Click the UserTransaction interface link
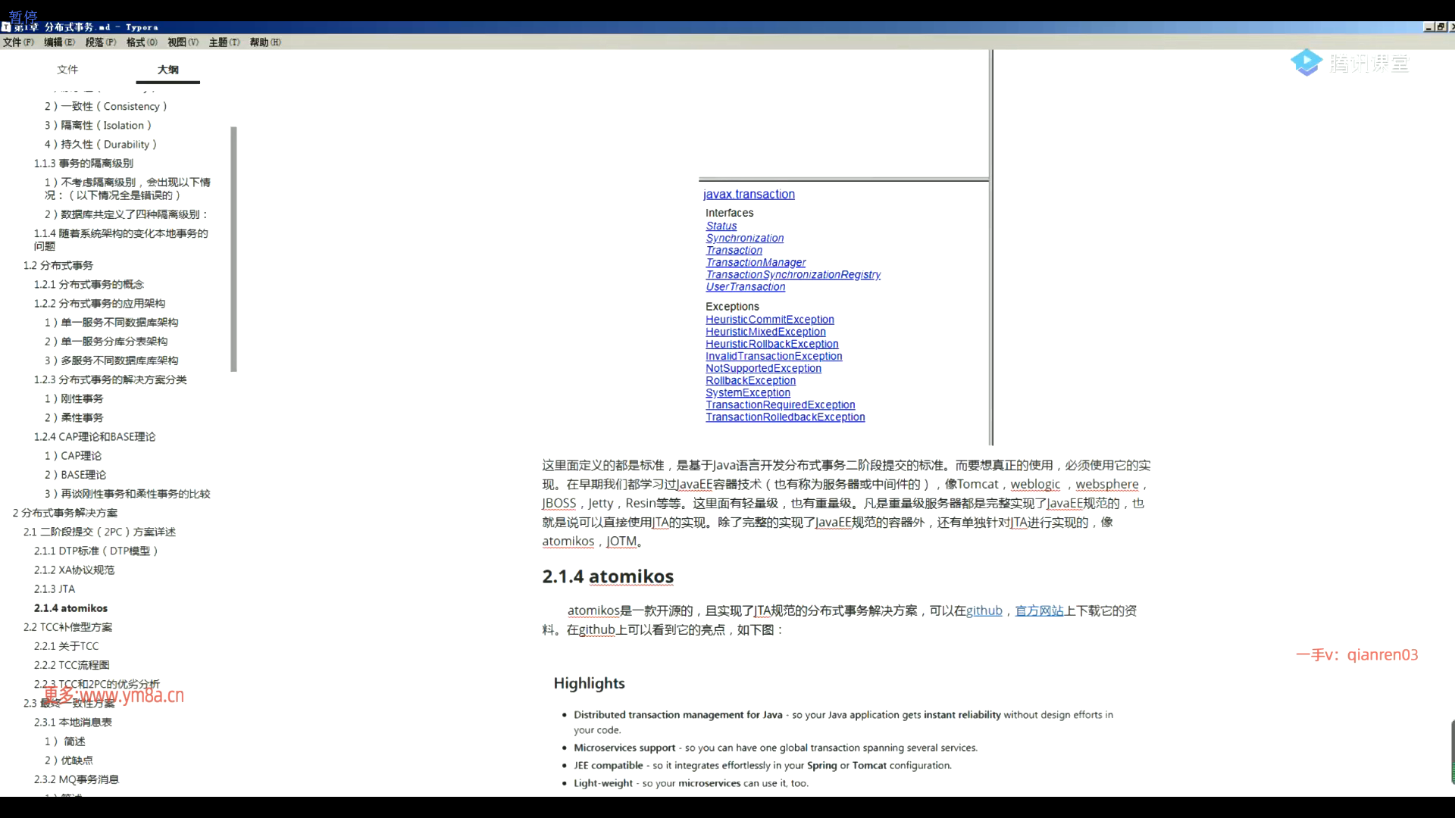1455x818 pixels. (x=745, y=287)
